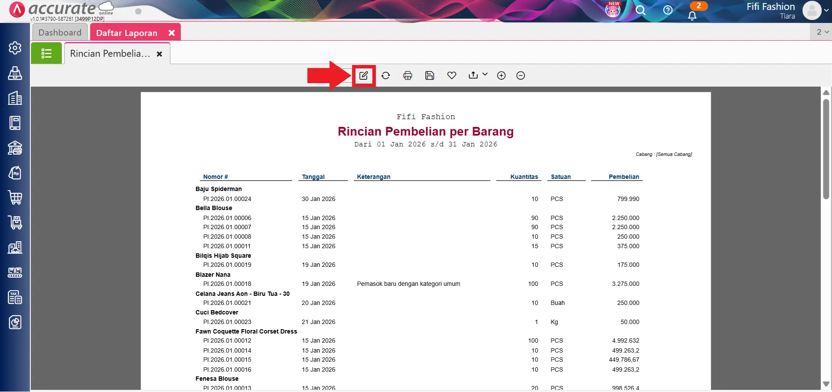Open the settings gear in the sidebar

pos(15,48)
